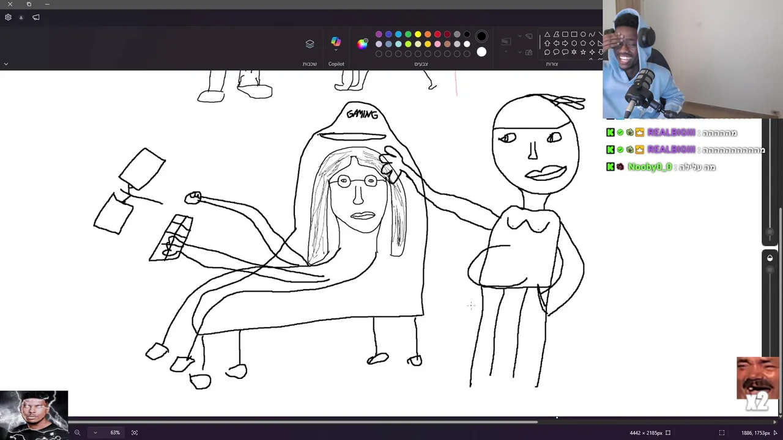
Task: Open the account profile icon
Action: [x=21, y=17]
